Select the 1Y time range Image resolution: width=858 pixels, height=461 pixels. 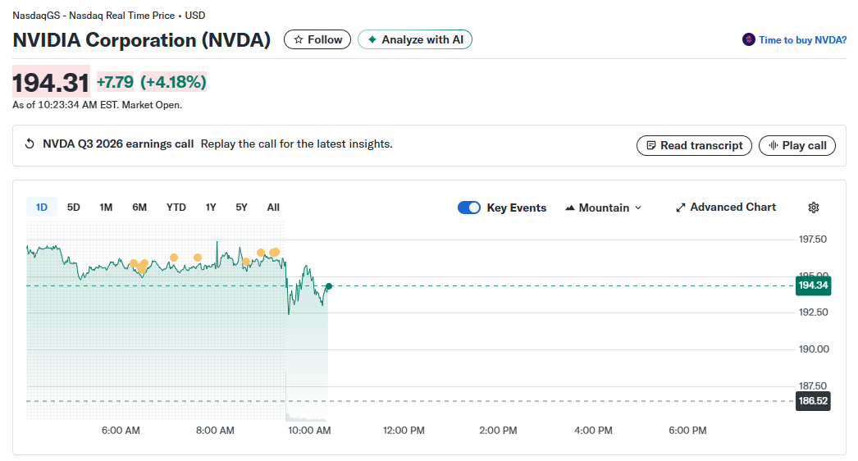click(x=211, y=208)
